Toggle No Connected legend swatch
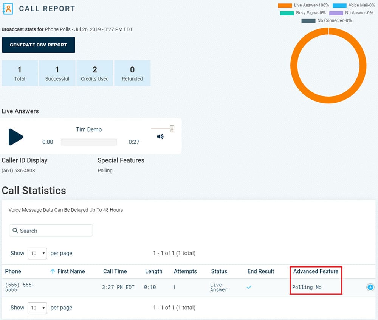The height and width of the screenshot is (320, 378). tap(308, 21)
